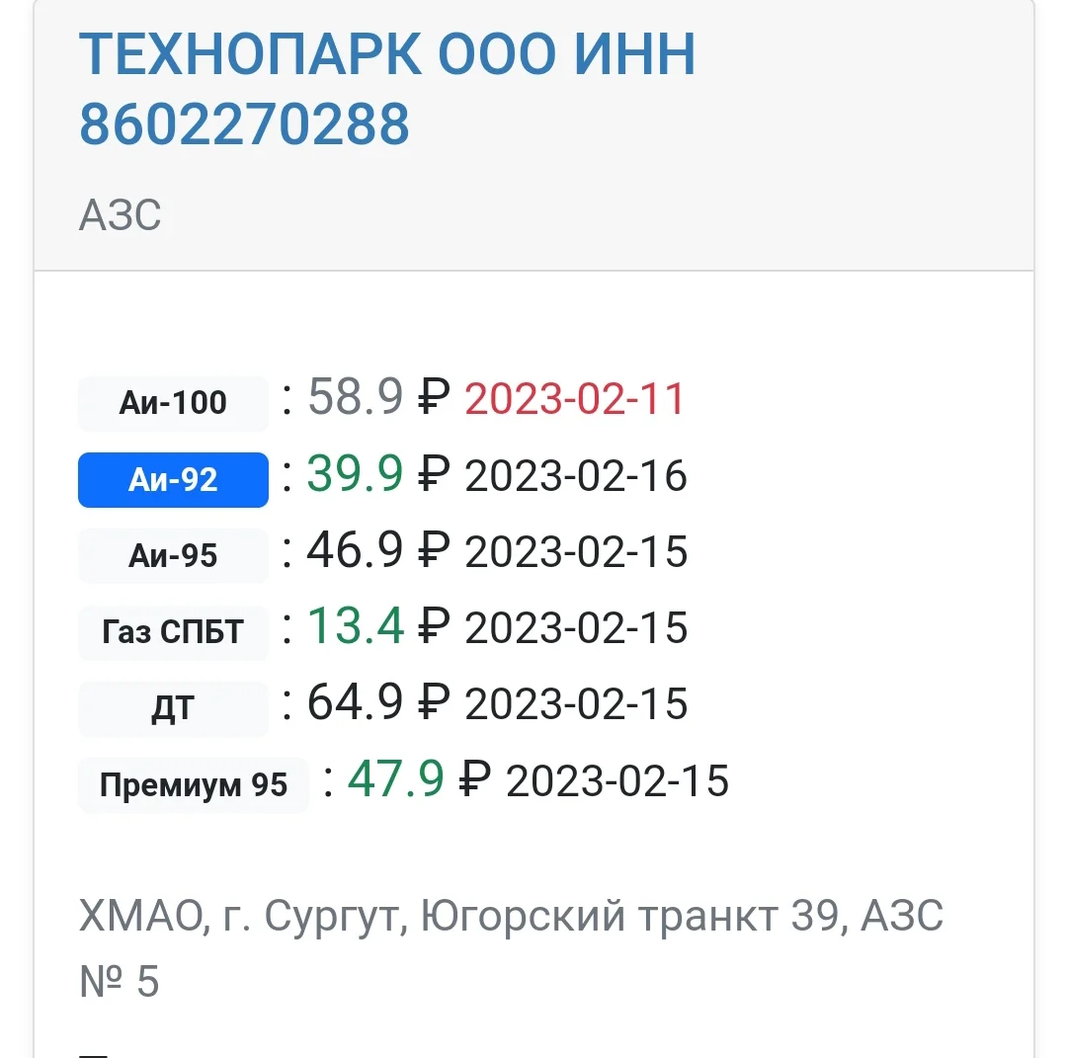1067x1058 pixels.
Task: Open the ТЕХНОПАРК ООО ИНН 8602270288 title link
Action: point(387,89)
